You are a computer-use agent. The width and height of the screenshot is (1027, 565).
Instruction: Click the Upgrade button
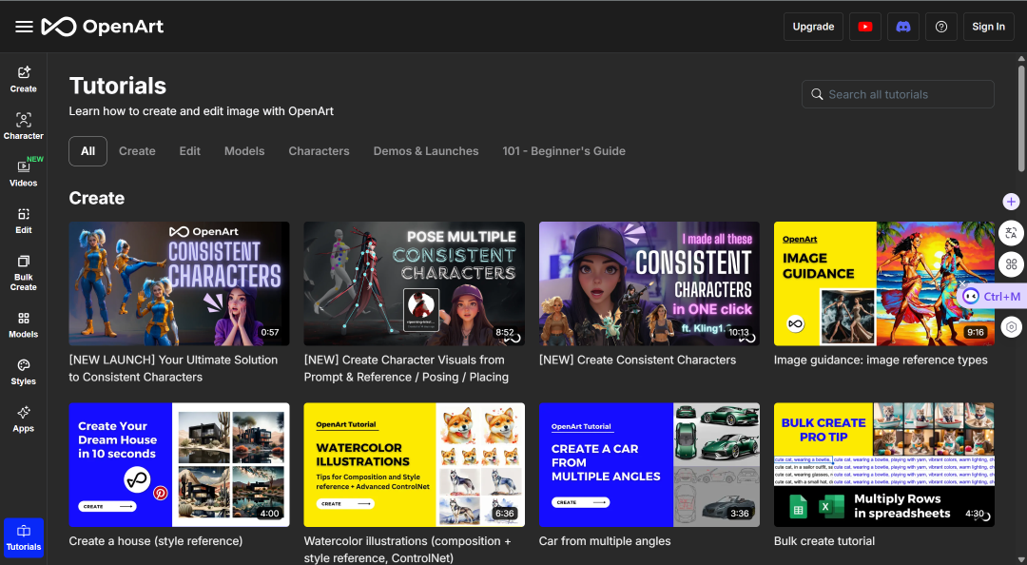(813, 27)
